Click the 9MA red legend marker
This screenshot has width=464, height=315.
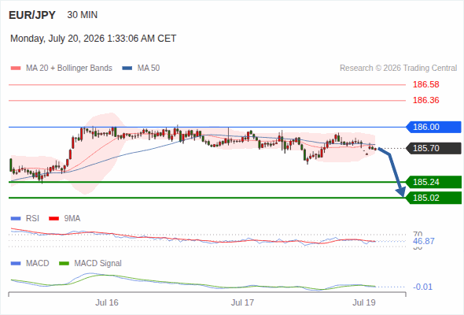[53, 219]
